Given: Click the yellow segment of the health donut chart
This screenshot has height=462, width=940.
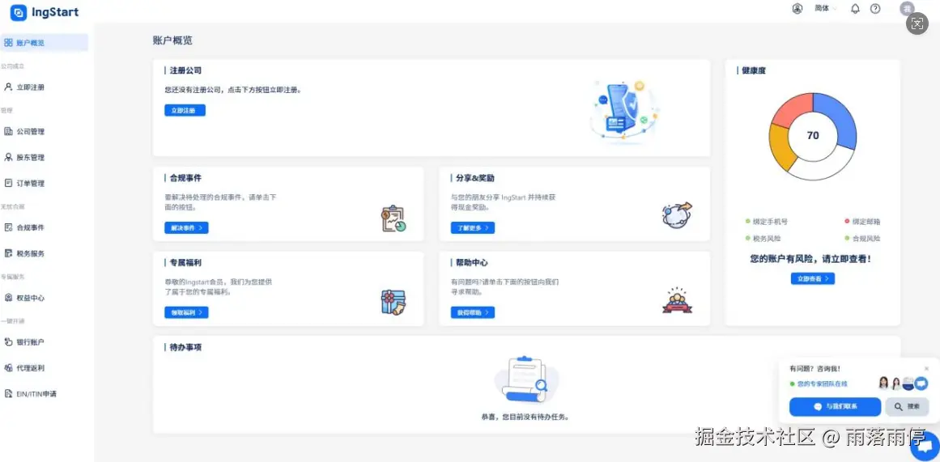Looking at the screenshot, I should click(x=780, y=147).
